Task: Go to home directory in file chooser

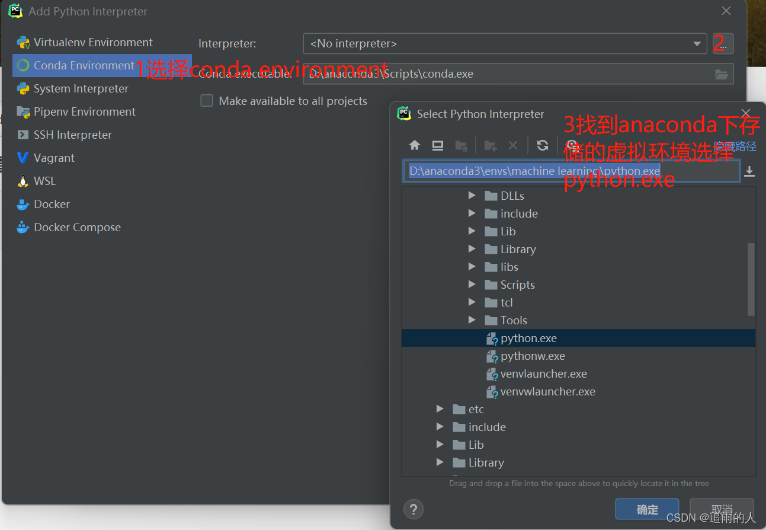Action: pyautogui.click(x=415, y=145)
